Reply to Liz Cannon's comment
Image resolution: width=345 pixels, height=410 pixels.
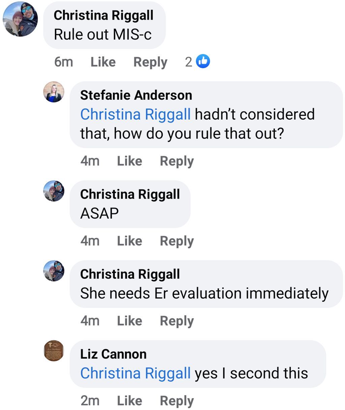(177, 401)
